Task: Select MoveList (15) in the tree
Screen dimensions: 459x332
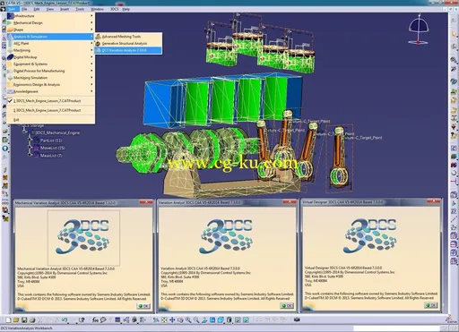Action: point(52,148)
